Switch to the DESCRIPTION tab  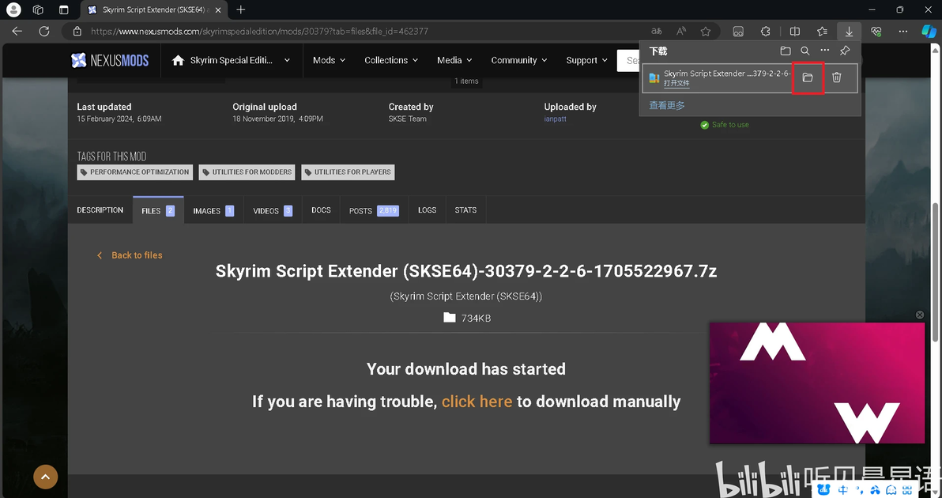coord(100,210)
